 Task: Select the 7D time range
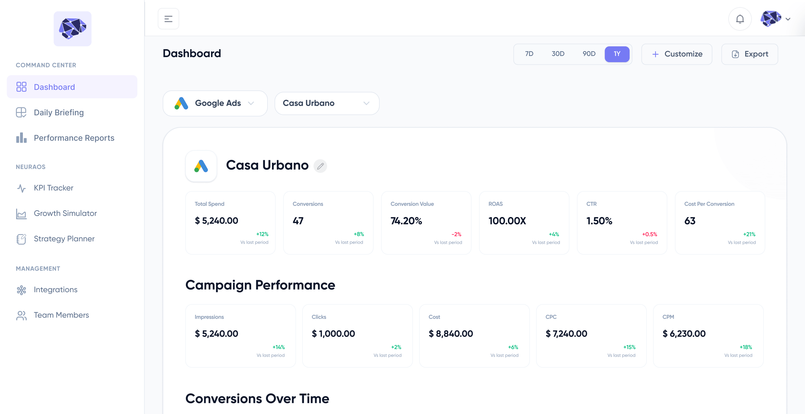529,54
